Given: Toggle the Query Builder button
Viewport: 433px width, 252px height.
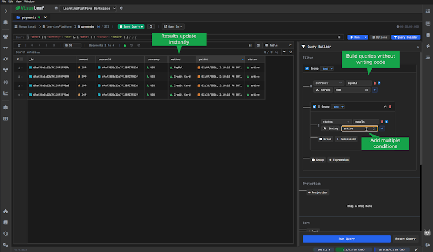Looking at the screenshot, I should tap(406, 37).
